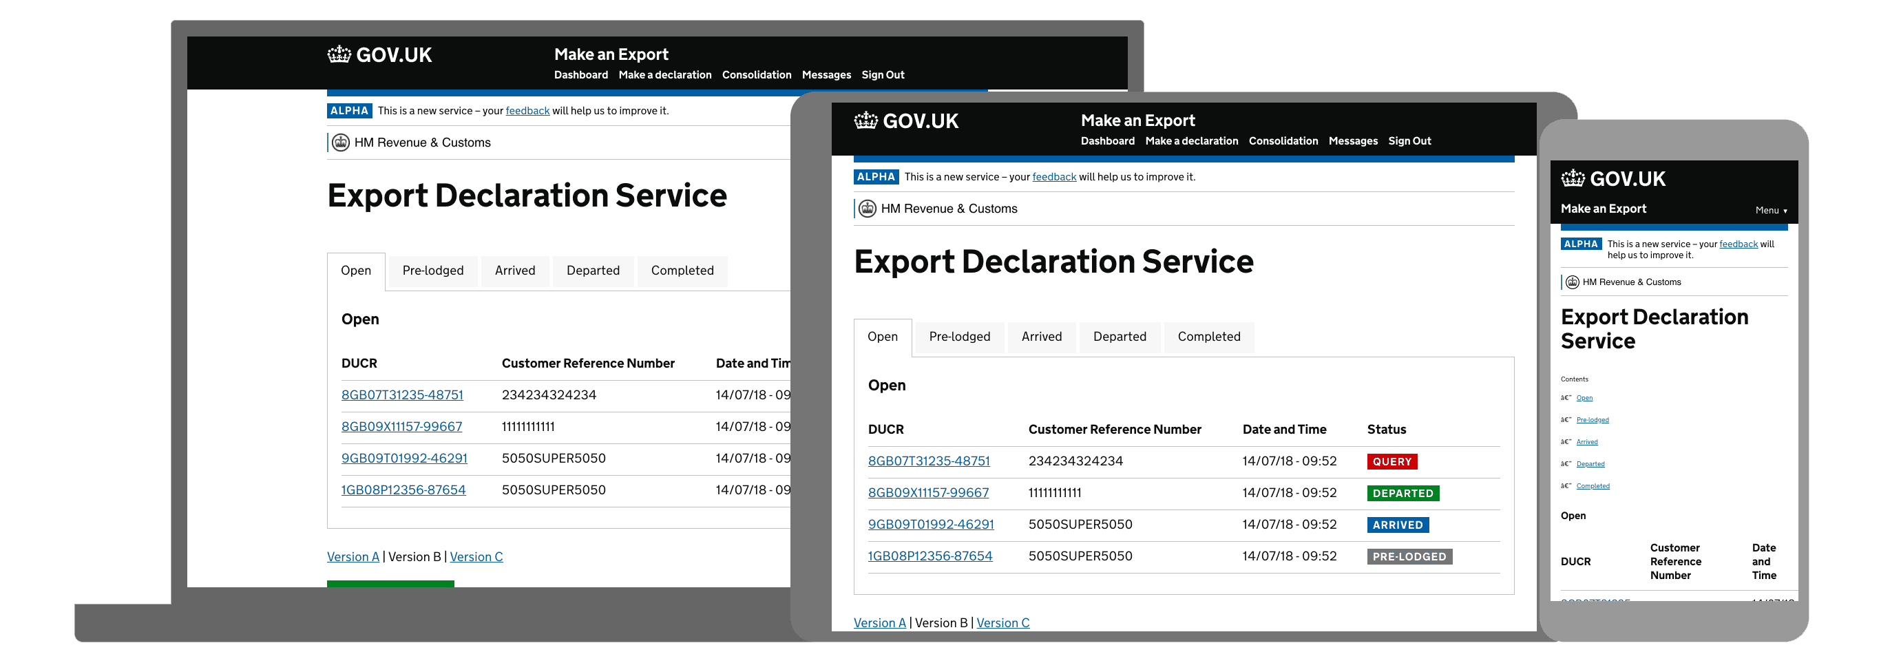Screen dimensions: 1901x652
Task: Click the ALPHA phase banner badge
Action: coord(876,176)
